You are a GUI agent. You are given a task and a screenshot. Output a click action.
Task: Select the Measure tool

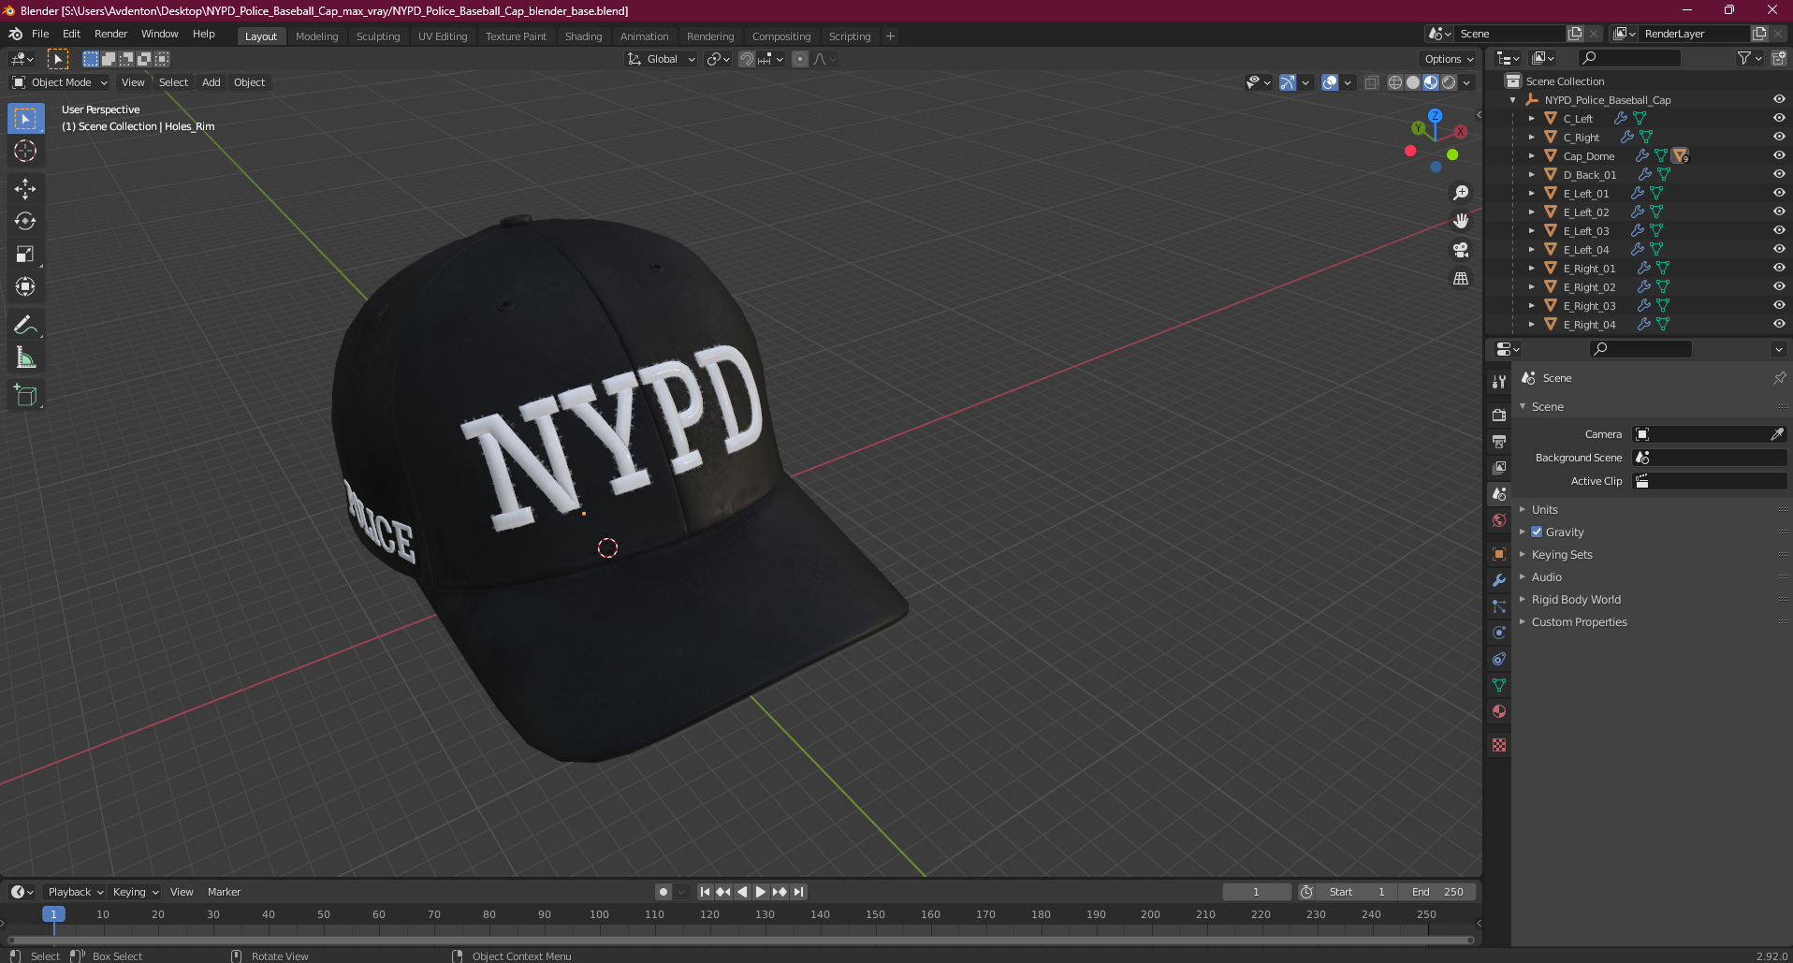25,358
